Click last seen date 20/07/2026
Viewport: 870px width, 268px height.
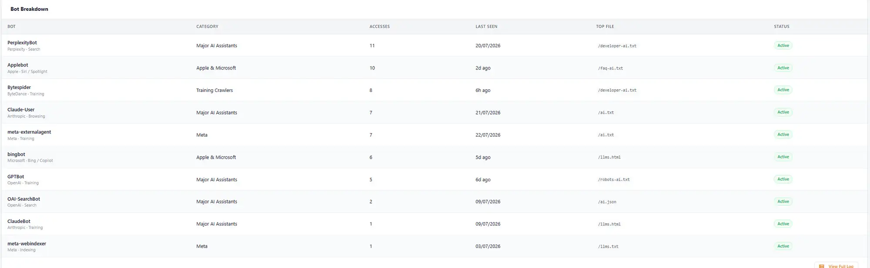488,46
